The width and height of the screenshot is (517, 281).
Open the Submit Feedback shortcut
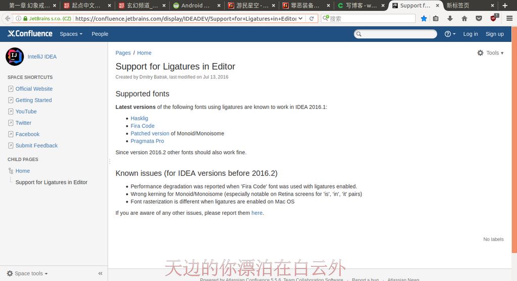tap(36, 146)
